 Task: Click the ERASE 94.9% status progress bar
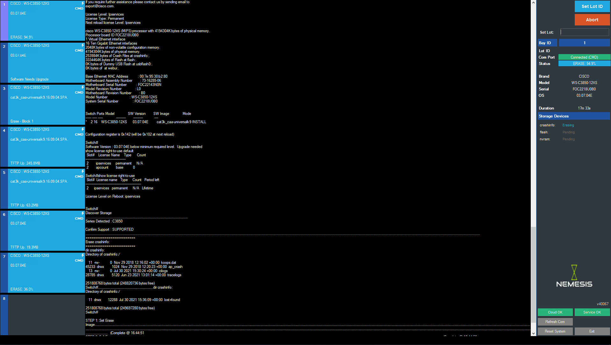[584, 63]
